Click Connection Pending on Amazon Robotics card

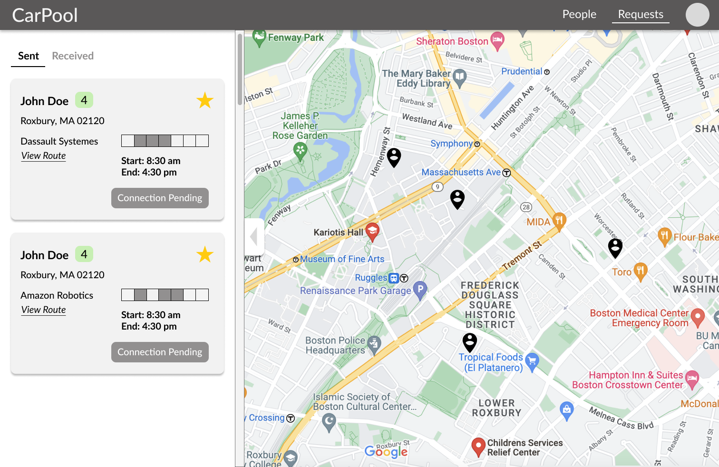click(x=160, y=352)
